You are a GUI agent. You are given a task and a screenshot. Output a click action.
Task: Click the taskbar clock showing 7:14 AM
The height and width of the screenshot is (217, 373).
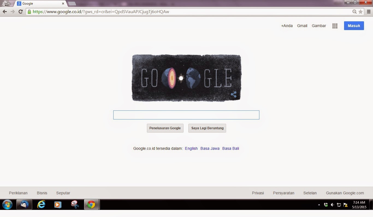pos(359,205)
